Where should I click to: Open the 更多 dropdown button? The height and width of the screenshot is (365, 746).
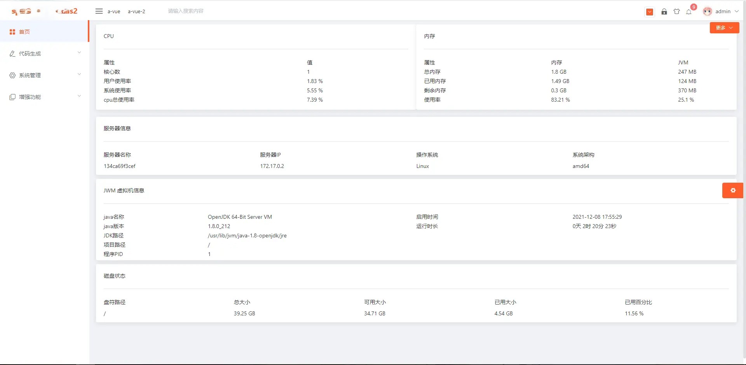click(724, 28)
